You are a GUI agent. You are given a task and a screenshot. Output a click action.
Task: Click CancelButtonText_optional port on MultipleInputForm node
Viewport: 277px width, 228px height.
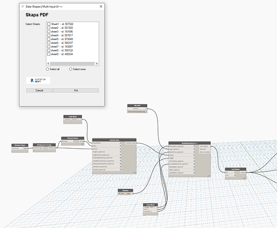(x=182, y=164)
